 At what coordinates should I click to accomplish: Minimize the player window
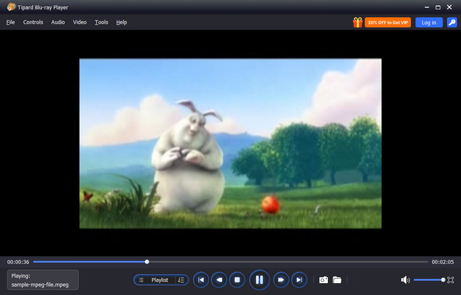coord(427,7)
